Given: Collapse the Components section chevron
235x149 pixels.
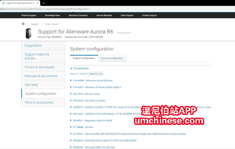Looking at the screenshot, I should [x=71, y=68].
